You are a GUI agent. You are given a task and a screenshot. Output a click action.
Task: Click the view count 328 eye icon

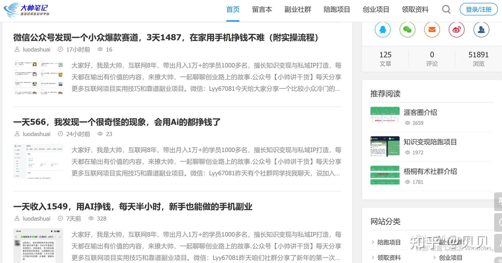[x=91, y=218]
